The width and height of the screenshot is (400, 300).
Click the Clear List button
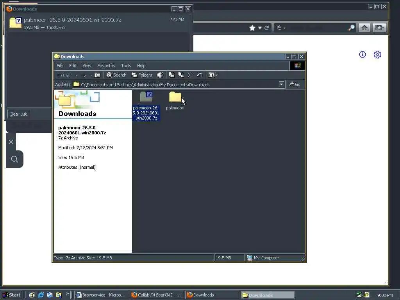(18, 114)
